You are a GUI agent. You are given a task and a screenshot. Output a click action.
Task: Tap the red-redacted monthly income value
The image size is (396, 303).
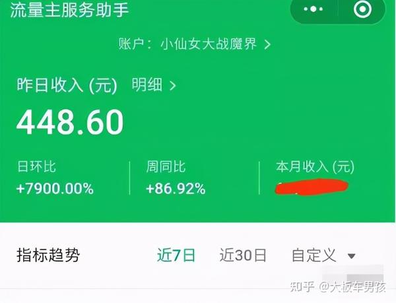[x=312, y=187]
